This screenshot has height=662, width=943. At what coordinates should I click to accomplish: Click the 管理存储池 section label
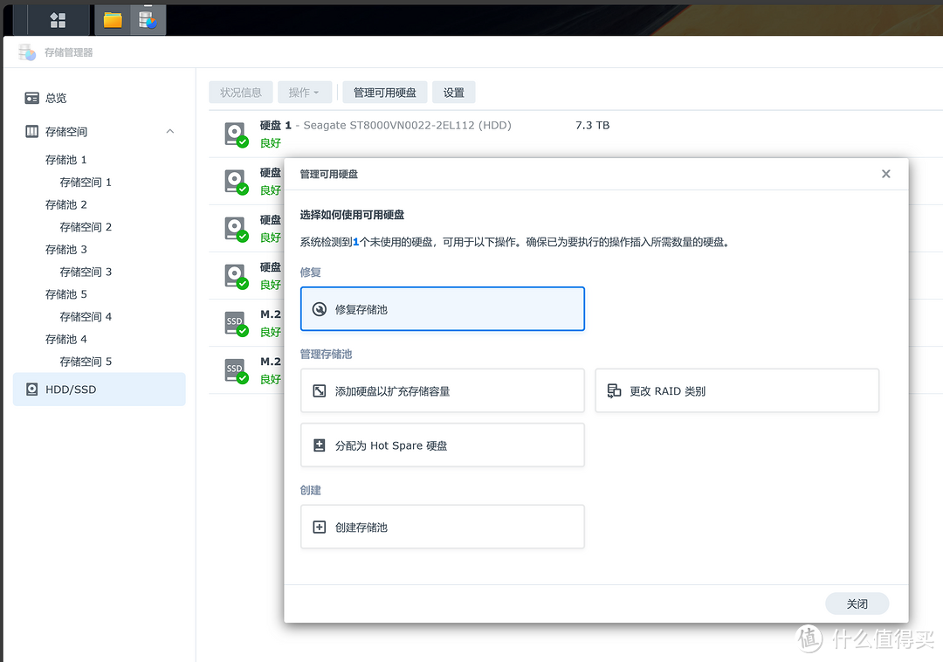[x=326, y=355]
